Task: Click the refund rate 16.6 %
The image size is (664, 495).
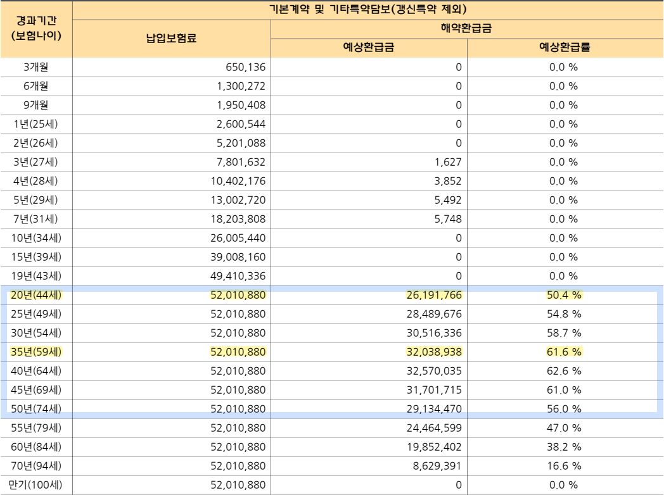Action: coord(564,467)
